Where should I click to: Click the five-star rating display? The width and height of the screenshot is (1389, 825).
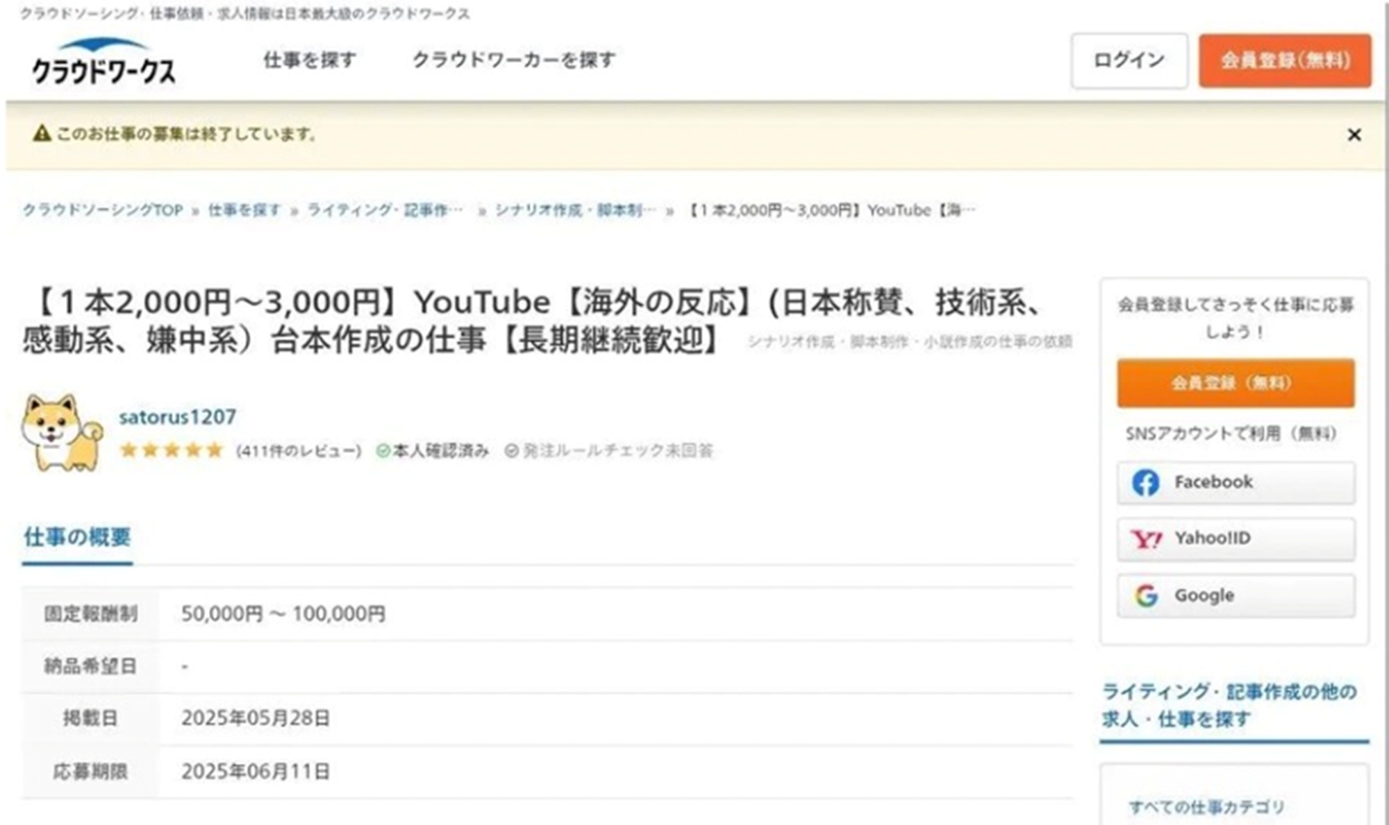tap(170, 450)
